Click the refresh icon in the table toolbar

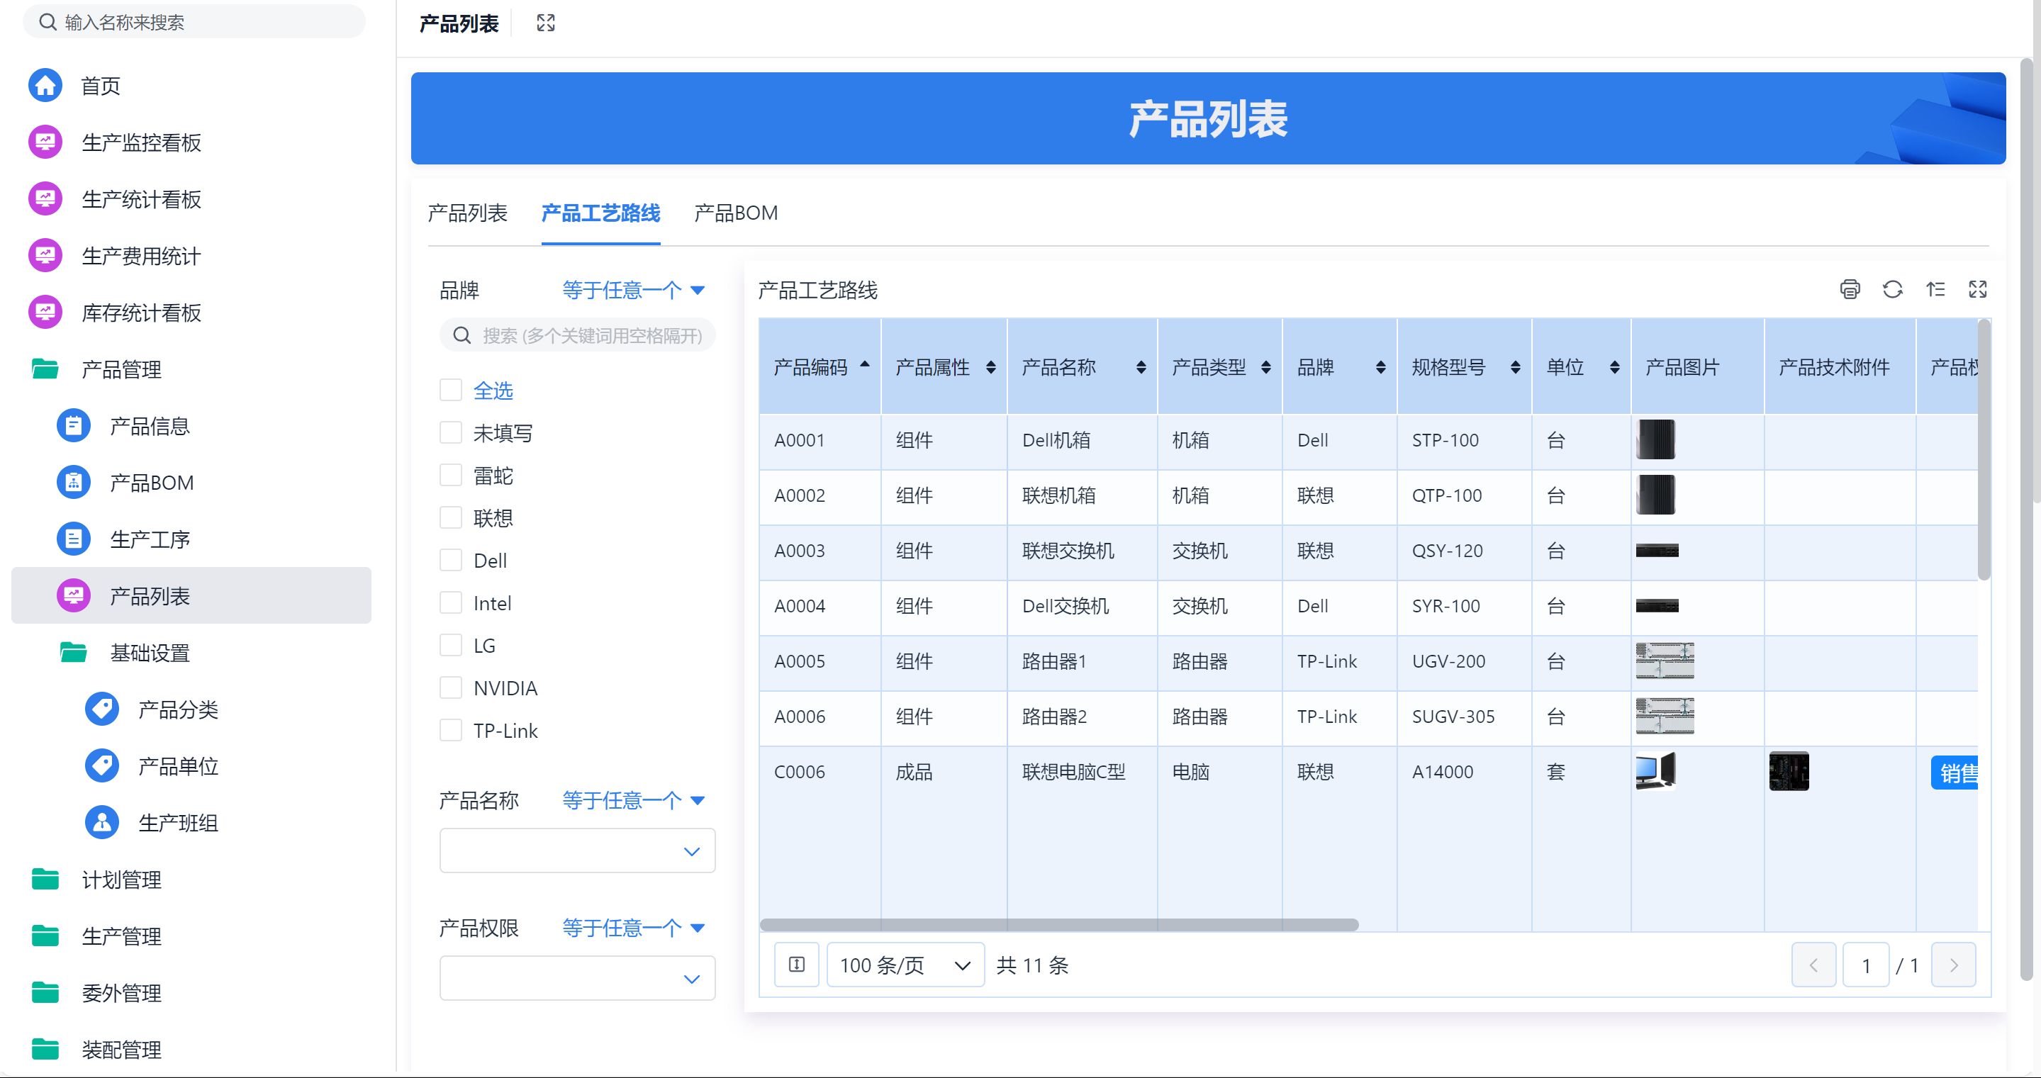pos(1892,289)
